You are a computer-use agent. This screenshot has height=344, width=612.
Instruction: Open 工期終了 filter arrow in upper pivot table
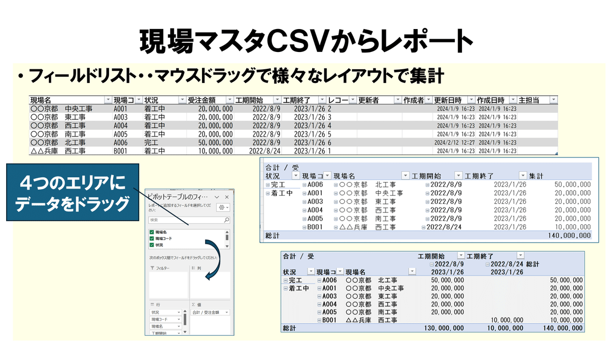point(523,176)
